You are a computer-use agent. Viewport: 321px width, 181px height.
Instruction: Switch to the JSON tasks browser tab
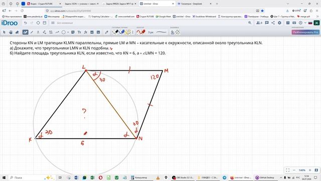(81, 4)
